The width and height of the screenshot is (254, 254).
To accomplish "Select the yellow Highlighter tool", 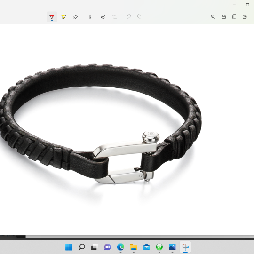I will pyautogui.click(x=63, y=16).
